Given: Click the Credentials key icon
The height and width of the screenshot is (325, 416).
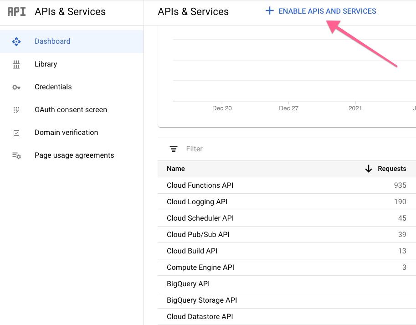Looking at the screenshot, I should click(16, 87).
